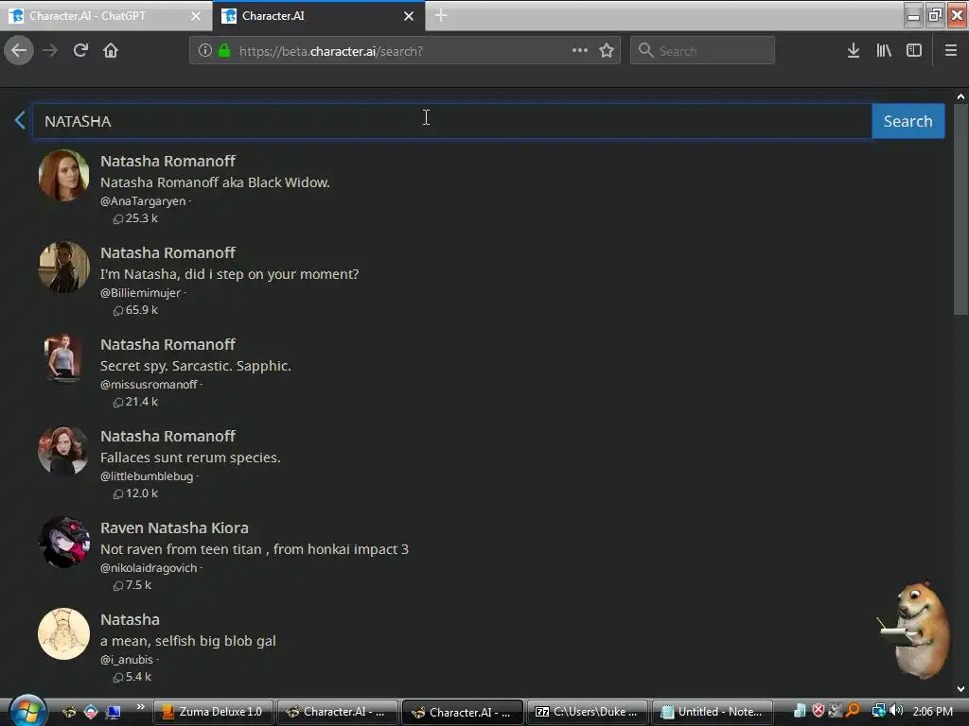Click the hamster desktop mascot
The width and height of the screenshot is (969, 726).
pyautogui.click(x=916, y=629)
